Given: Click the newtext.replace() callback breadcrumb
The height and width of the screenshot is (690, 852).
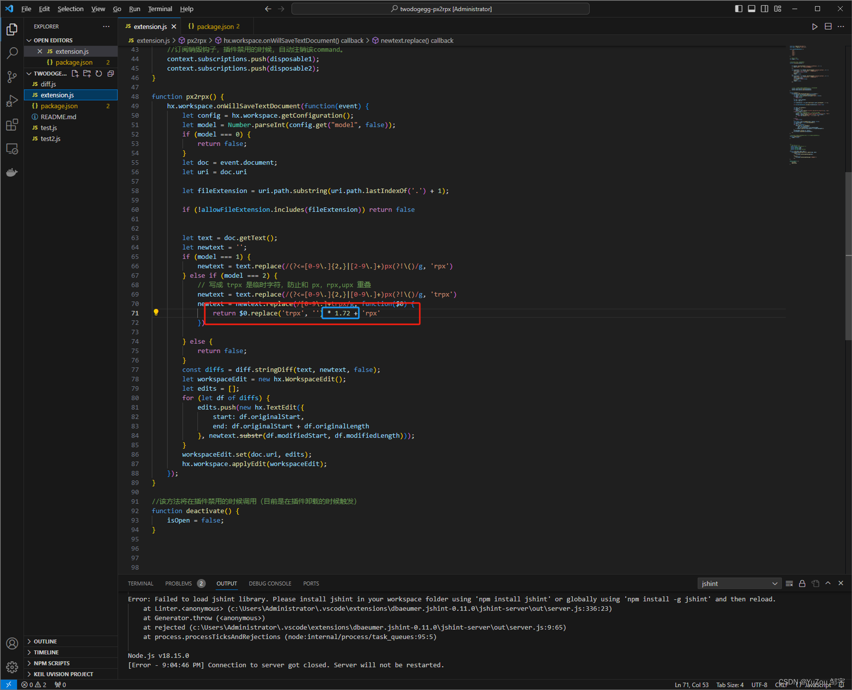Looking at the screenshot, I should [413, 40].
